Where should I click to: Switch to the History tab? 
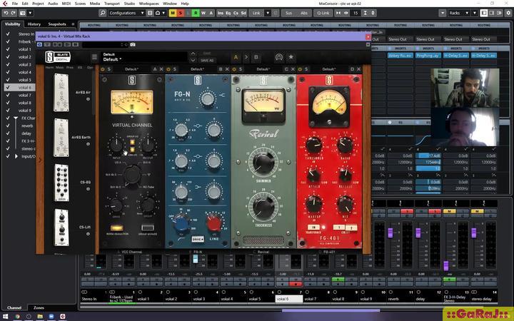coord(34,24)
